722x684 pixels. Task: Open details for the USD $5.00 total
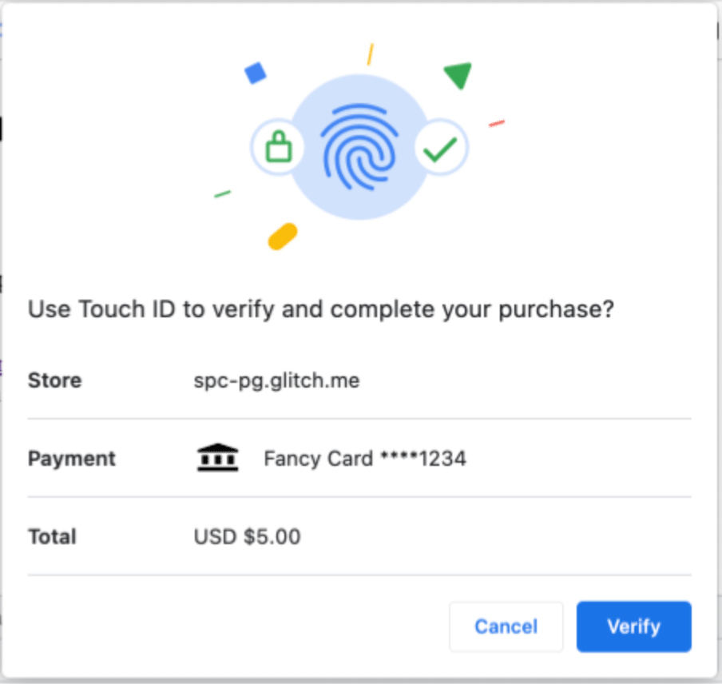[x=246, y=537]
